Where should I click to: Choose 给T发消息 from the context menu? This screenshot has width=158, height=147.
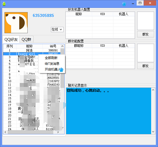(52, 63)
